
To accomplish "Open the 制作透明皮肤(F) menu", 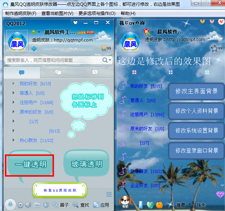I will point(21,13).
